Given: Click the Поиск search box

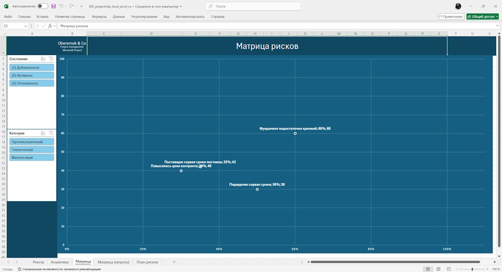Looking at the screenshot, I should click(x=253, y=6).
